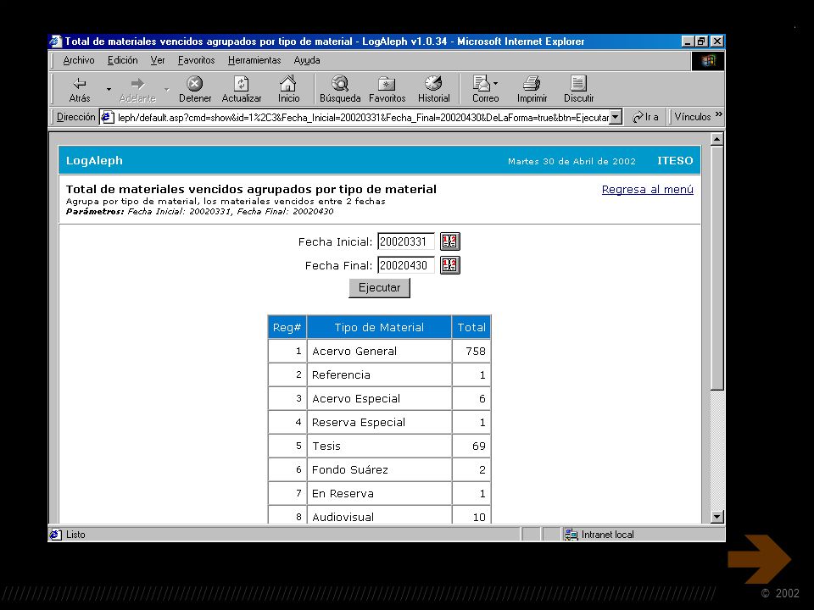
Task: Close the Internet Explorer window
Action: (717, 42)
